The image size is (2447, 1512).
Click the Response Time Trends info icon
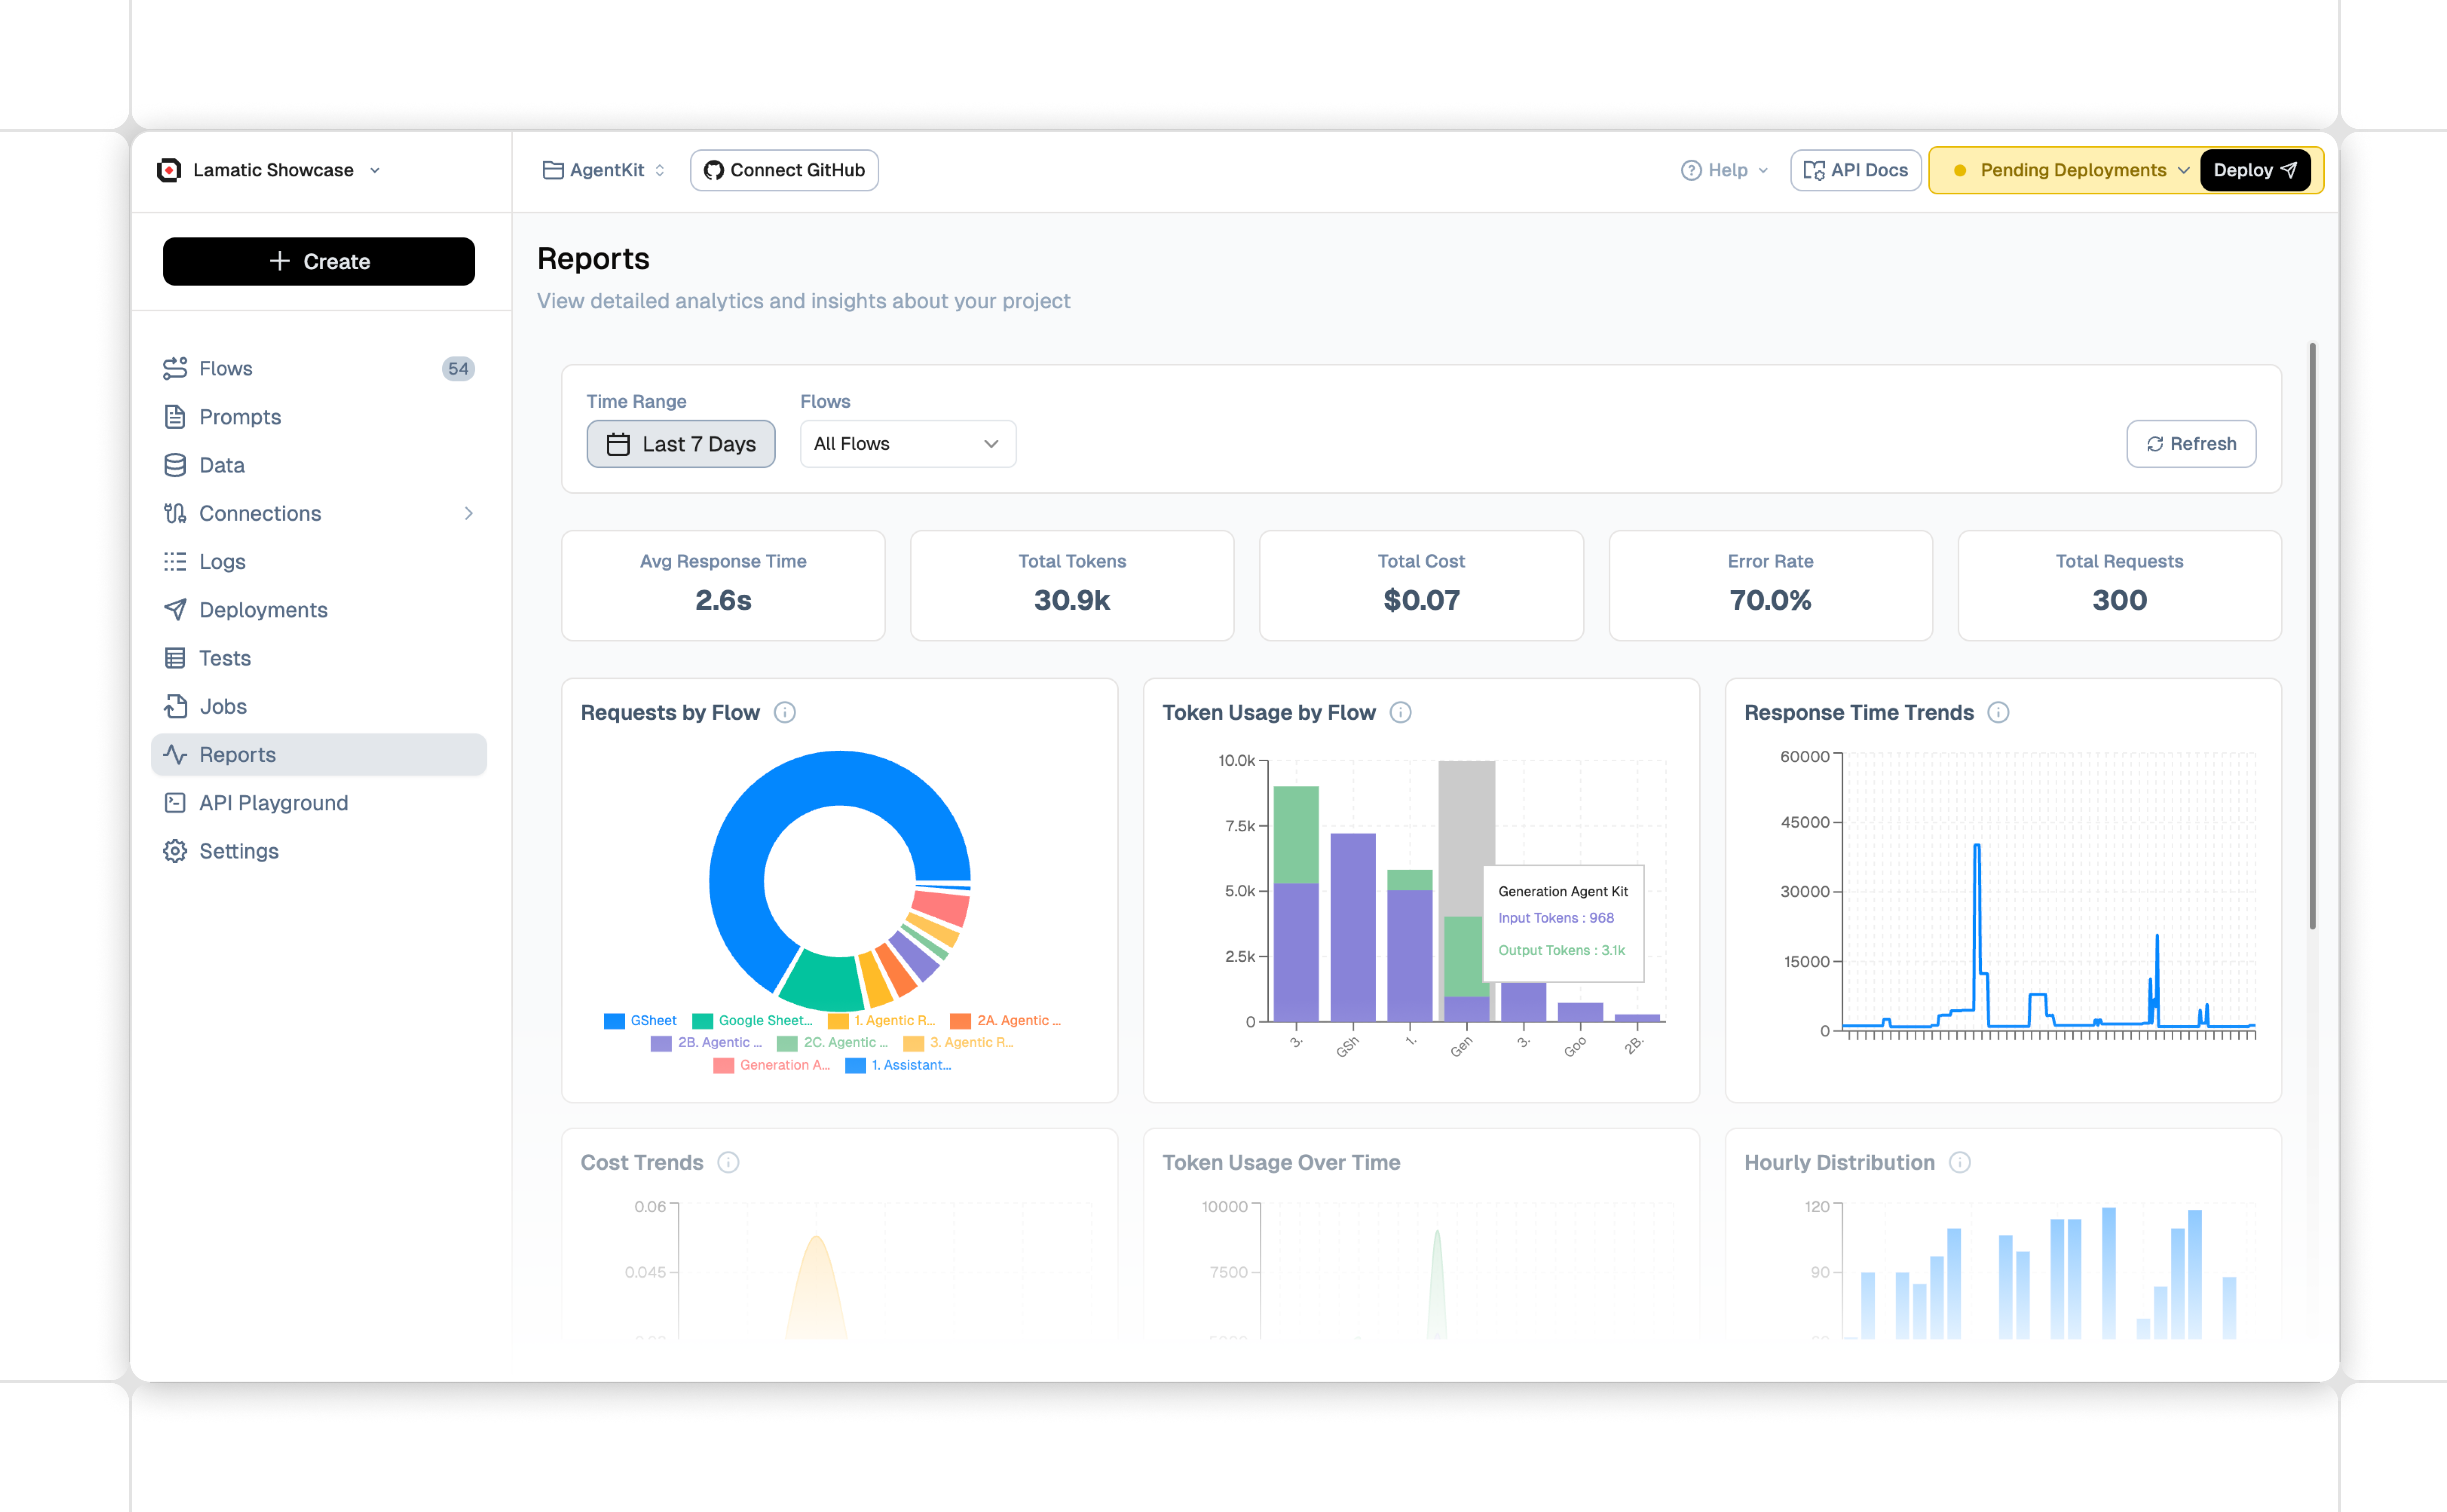point(1997,712)
